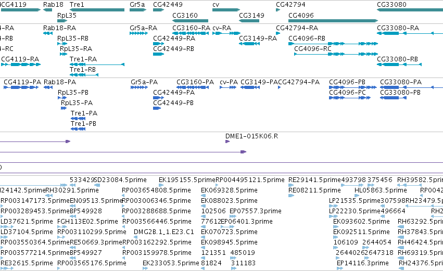Viewport: 443px width, 271px height.
Task: Click the CG42794-RA transcript label
Action: (x=297, y=28)
